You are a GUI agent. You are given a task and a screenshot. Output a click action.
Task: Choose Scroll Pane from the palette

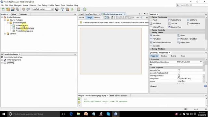[x=155, y=23]
